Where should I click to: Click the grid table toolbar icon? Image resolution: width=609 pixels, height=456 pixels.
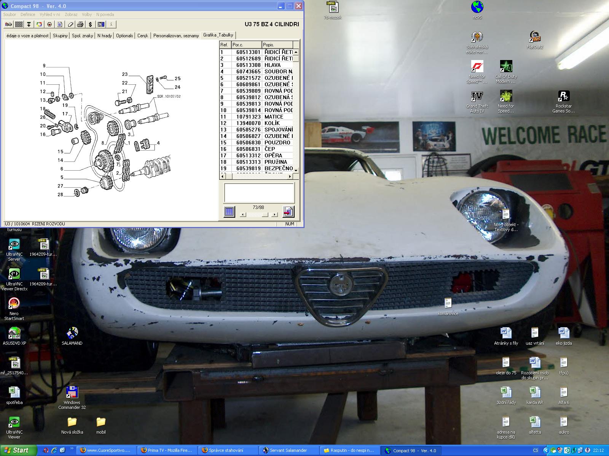(x=19, y=24)
